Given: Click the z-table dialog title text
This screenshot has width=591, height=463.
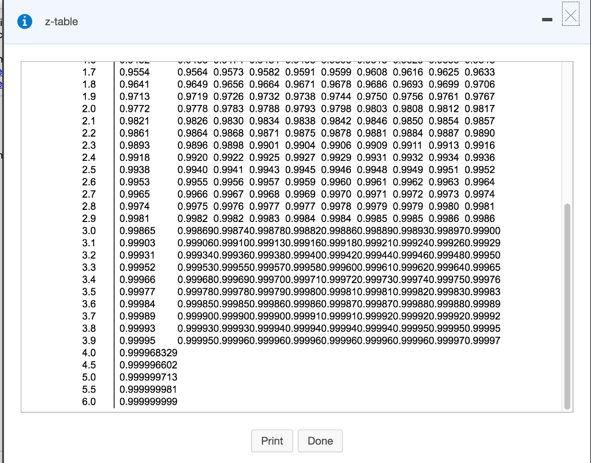Looking at the screenshot, I should point(61,22).
